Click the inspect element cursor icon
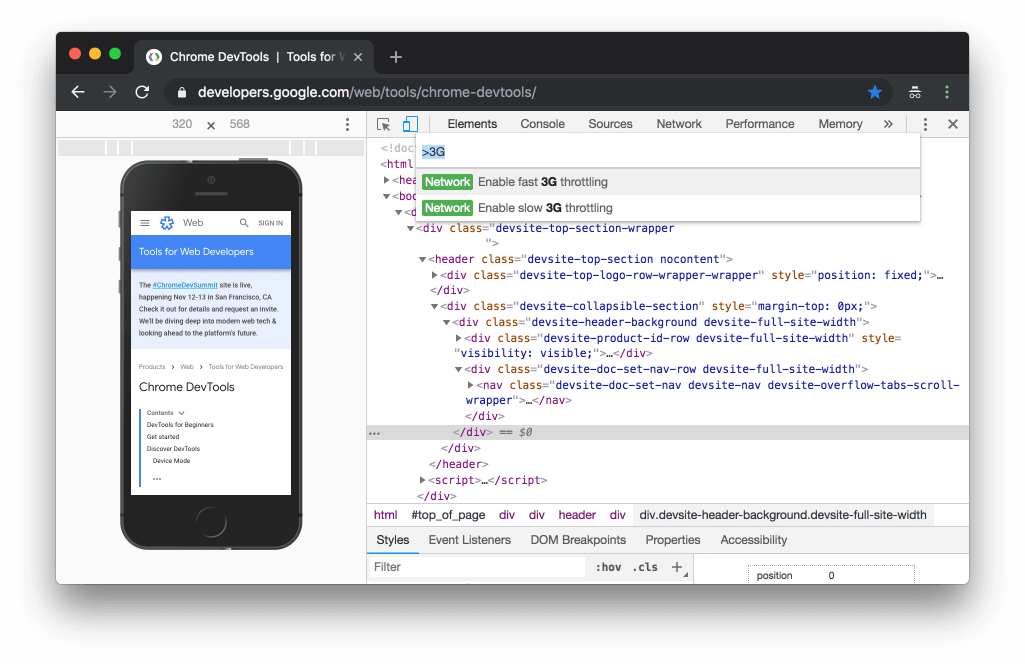This screenshot has height=664, width=1025. click(x=382, y=123)
